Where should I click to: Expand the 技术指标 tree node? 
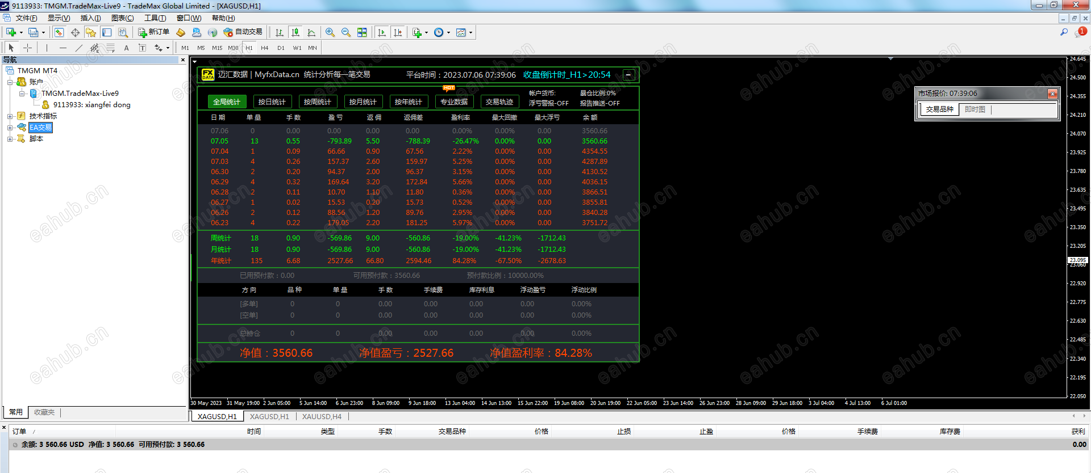pyautogui.click(x=10, y=116)
